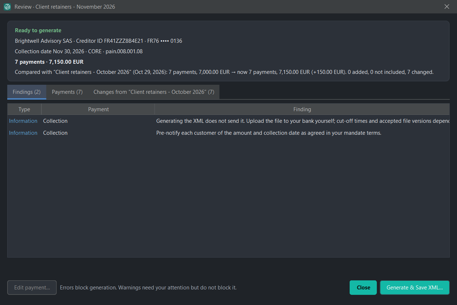Viewport: 457px width, 305px height.
Task: Click the Brightwell Advisory SAS creditor line
Action: point(98,41)
